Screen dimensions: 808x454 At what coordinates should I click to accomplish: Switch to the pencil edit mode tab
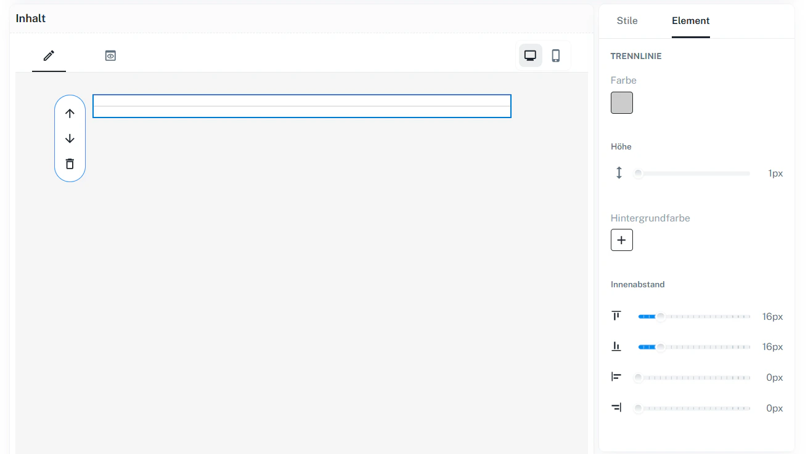tap(49, 56)
